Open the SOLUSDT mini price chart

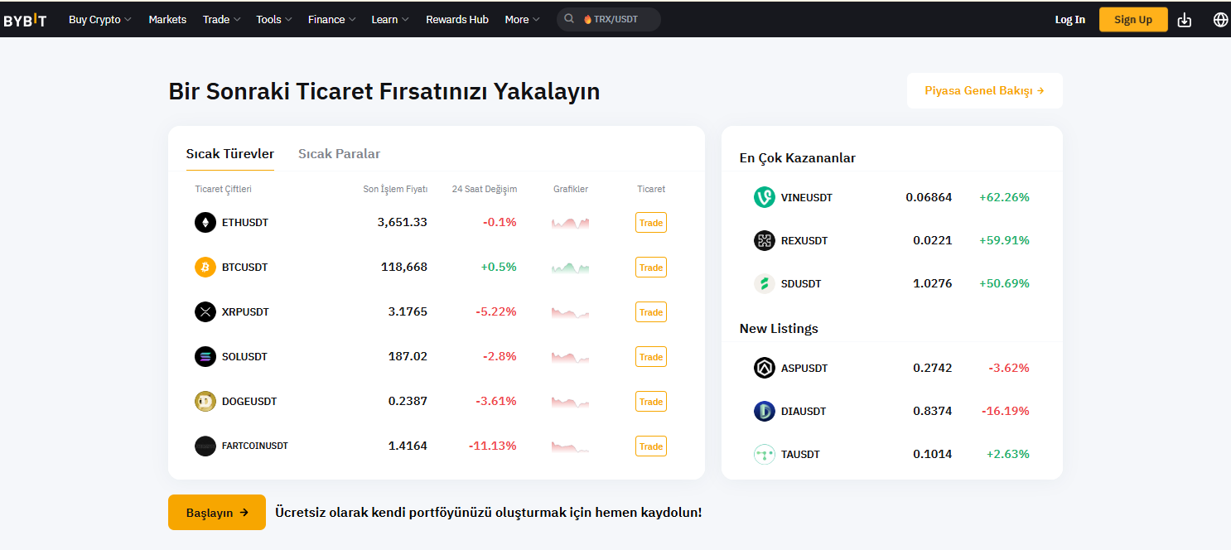pyautogui.click(x=571, y=357)
